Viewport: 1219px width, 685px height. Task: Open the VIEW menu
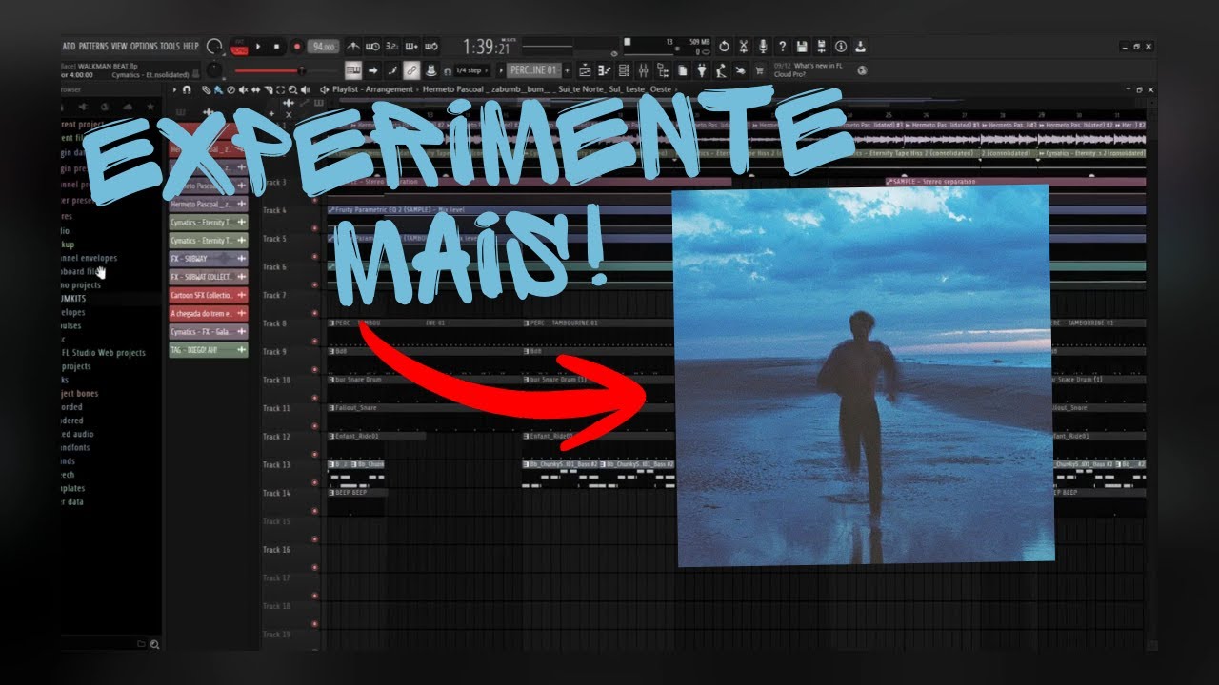[x=119, y=47]
